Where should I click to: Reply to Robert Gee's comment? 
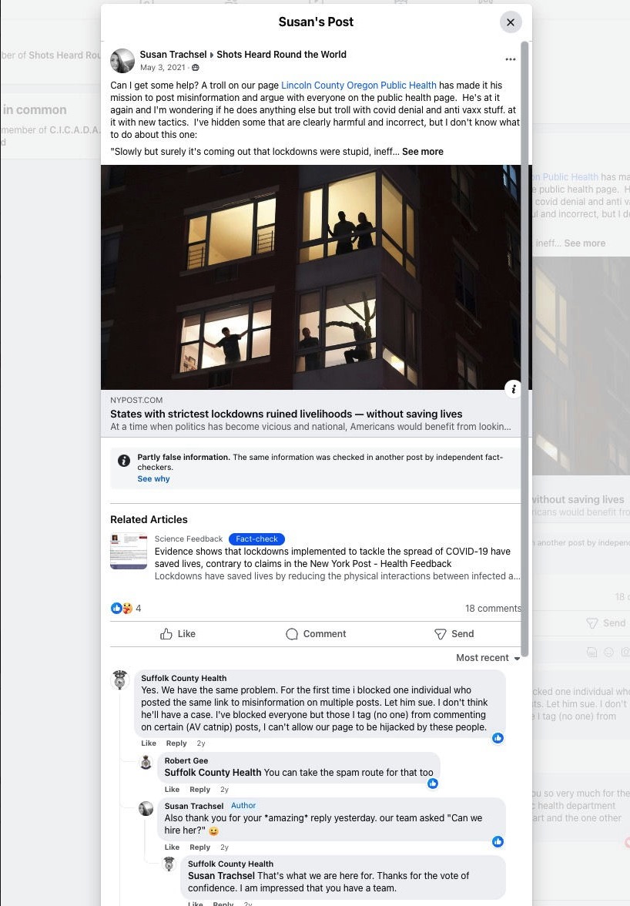tap(199, 789)
